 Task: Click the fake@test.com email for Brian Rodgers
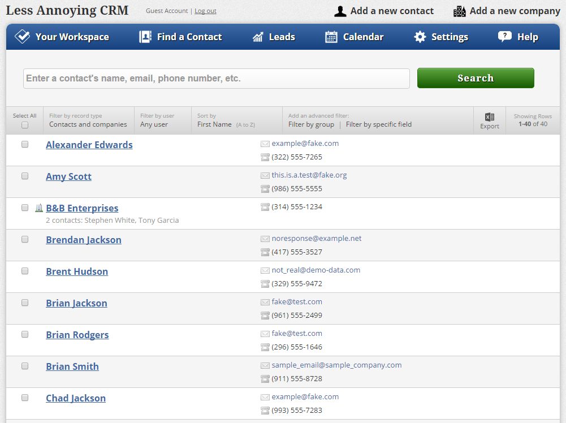pyautogui.click(x=297, y=333)
